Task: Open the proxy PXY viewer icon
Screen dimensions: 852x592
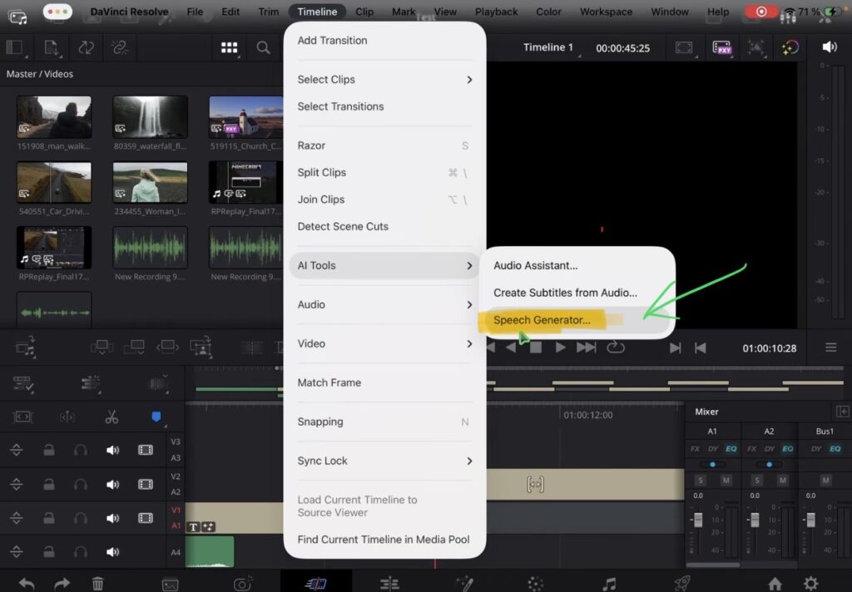Action: [721, 47]
